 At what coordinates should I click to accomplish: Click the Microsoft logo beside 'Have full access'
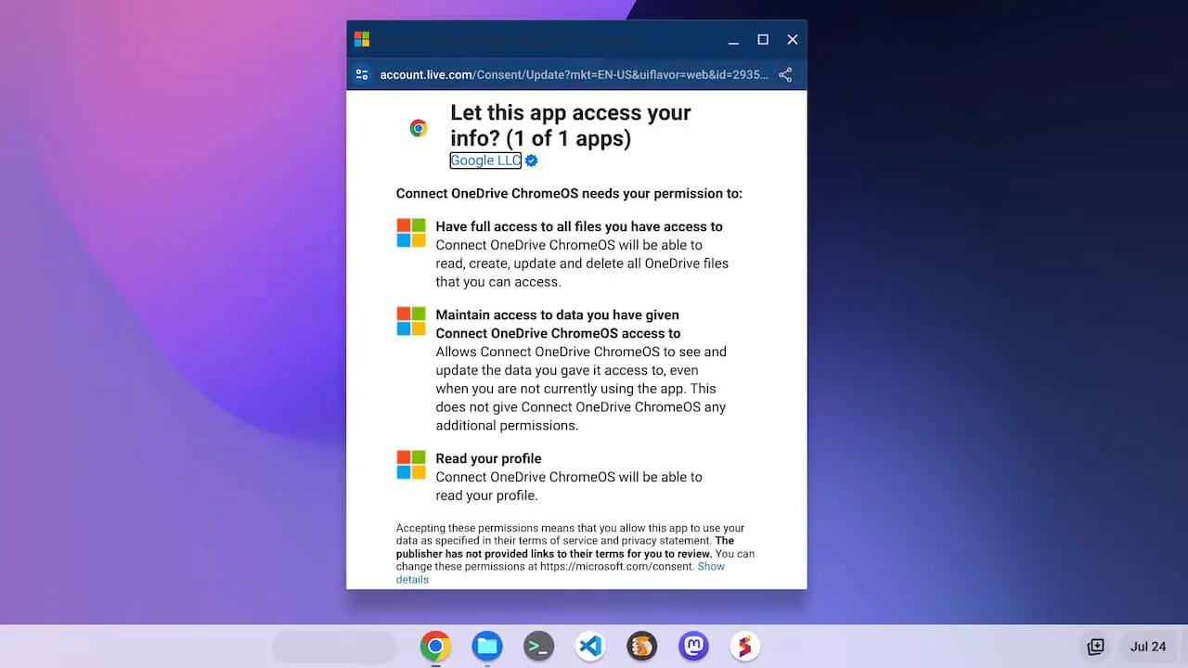(x=411, y=233)
